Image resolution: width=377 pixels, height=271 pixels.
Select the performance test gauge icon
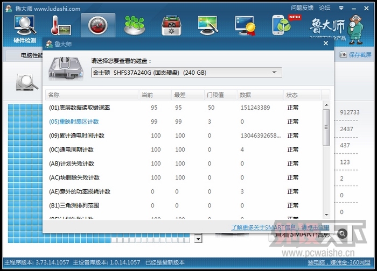(98, 26)
